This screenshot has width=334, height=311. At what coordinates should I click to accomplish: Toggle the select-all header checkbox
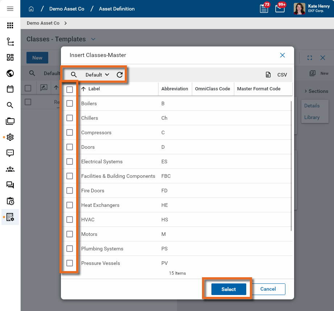[x=70, y=89]
